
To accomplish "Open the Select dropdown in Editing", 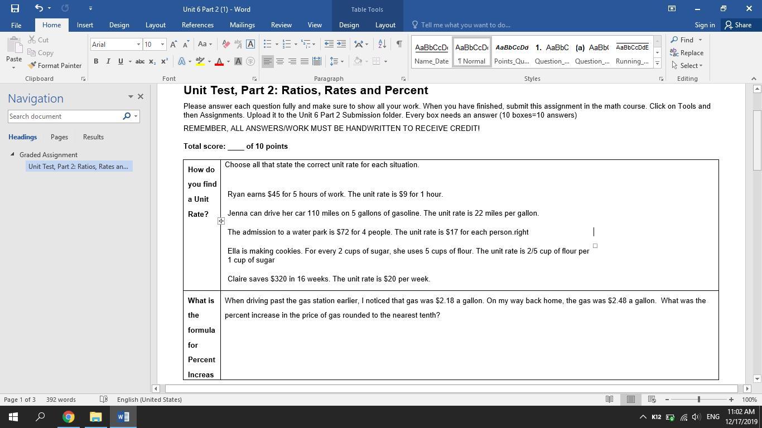I will 687,66.
